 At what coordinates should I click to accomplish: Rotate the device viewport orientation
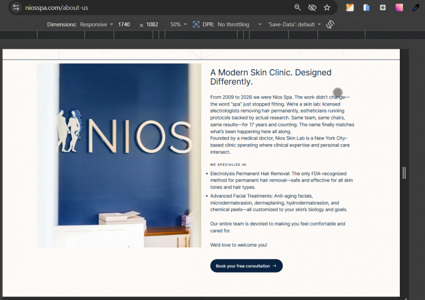(x=330, y=25)
